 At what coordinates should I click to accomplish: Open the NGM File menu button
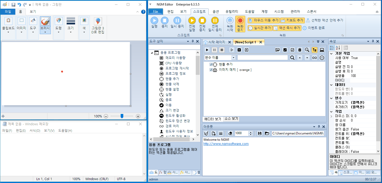[x=156, y=12]
